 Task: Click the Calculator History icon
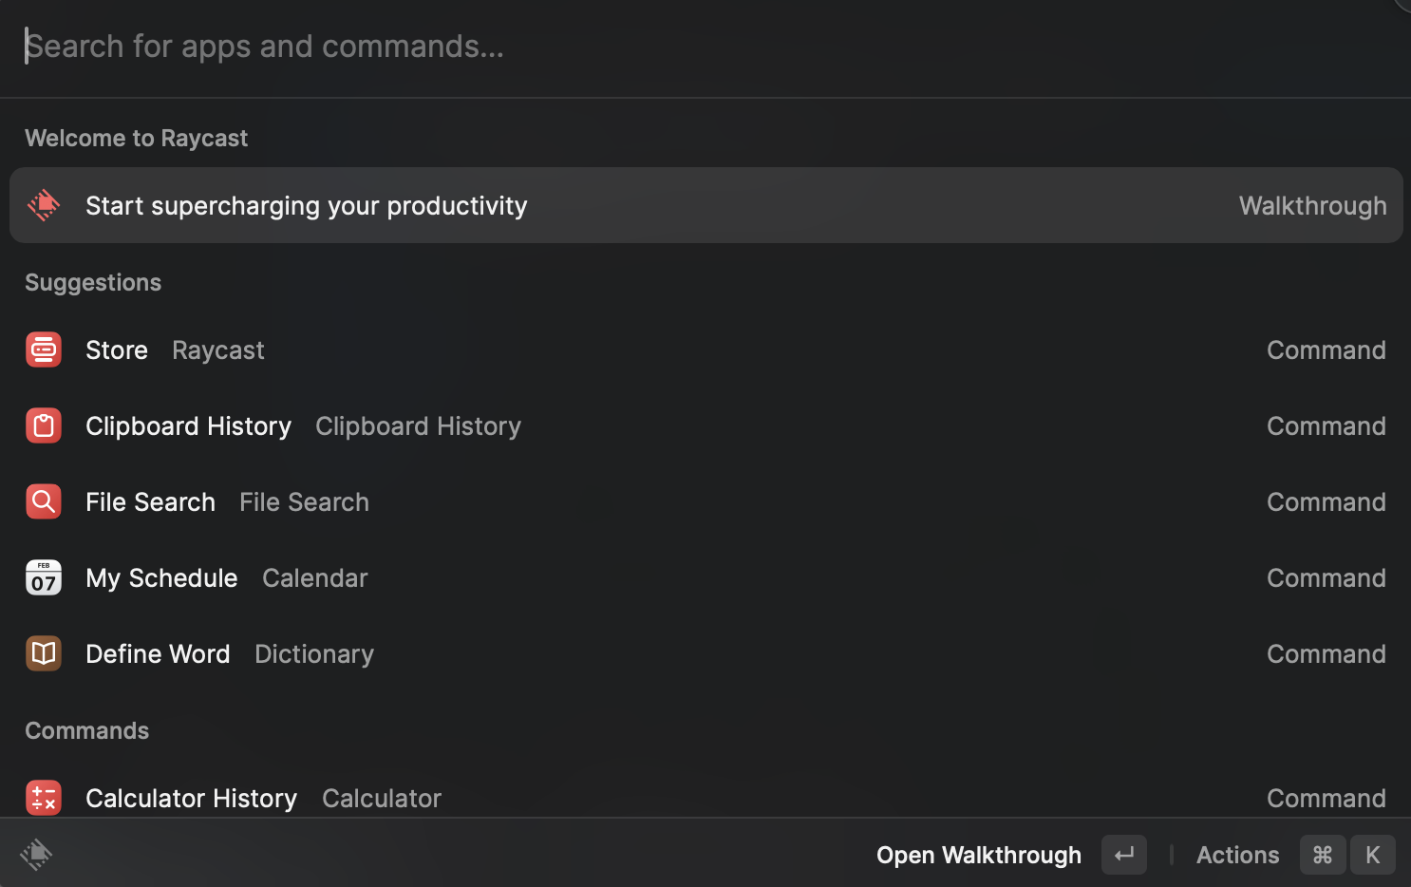click(x=44, y=798)
